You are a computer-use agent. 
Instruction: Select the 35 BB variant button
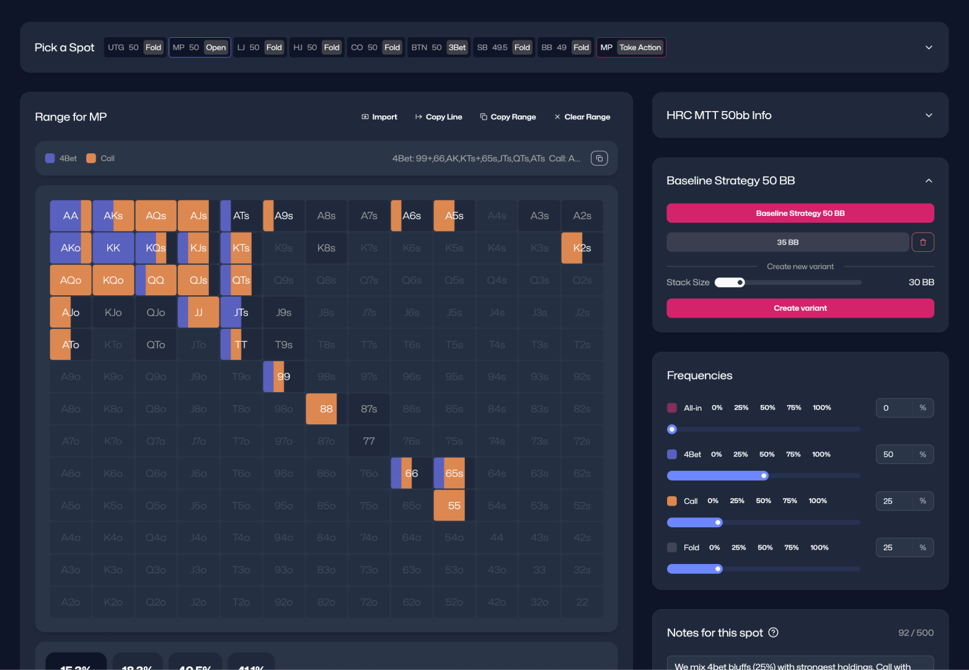787,243
